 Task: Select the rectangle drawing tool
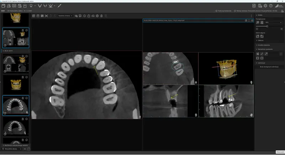coord(258,58)
